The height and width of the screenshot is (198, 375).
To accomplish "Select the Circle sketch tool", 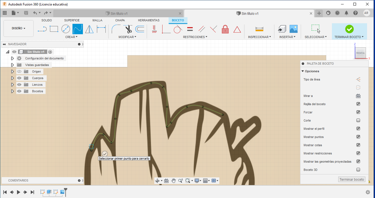I will pyautogui.click(x=66, y=29).
